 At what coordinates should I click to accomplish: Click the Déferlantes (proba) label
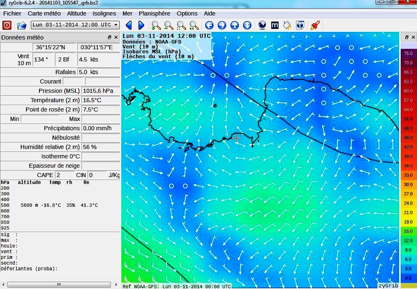29,269
